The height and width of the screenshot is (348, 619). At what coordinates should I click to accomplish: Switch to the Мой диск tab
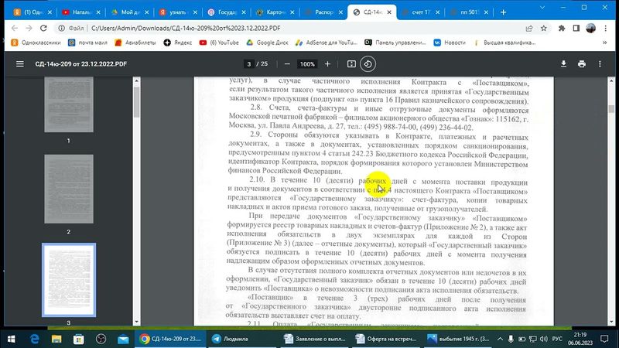tap(129, 12)
